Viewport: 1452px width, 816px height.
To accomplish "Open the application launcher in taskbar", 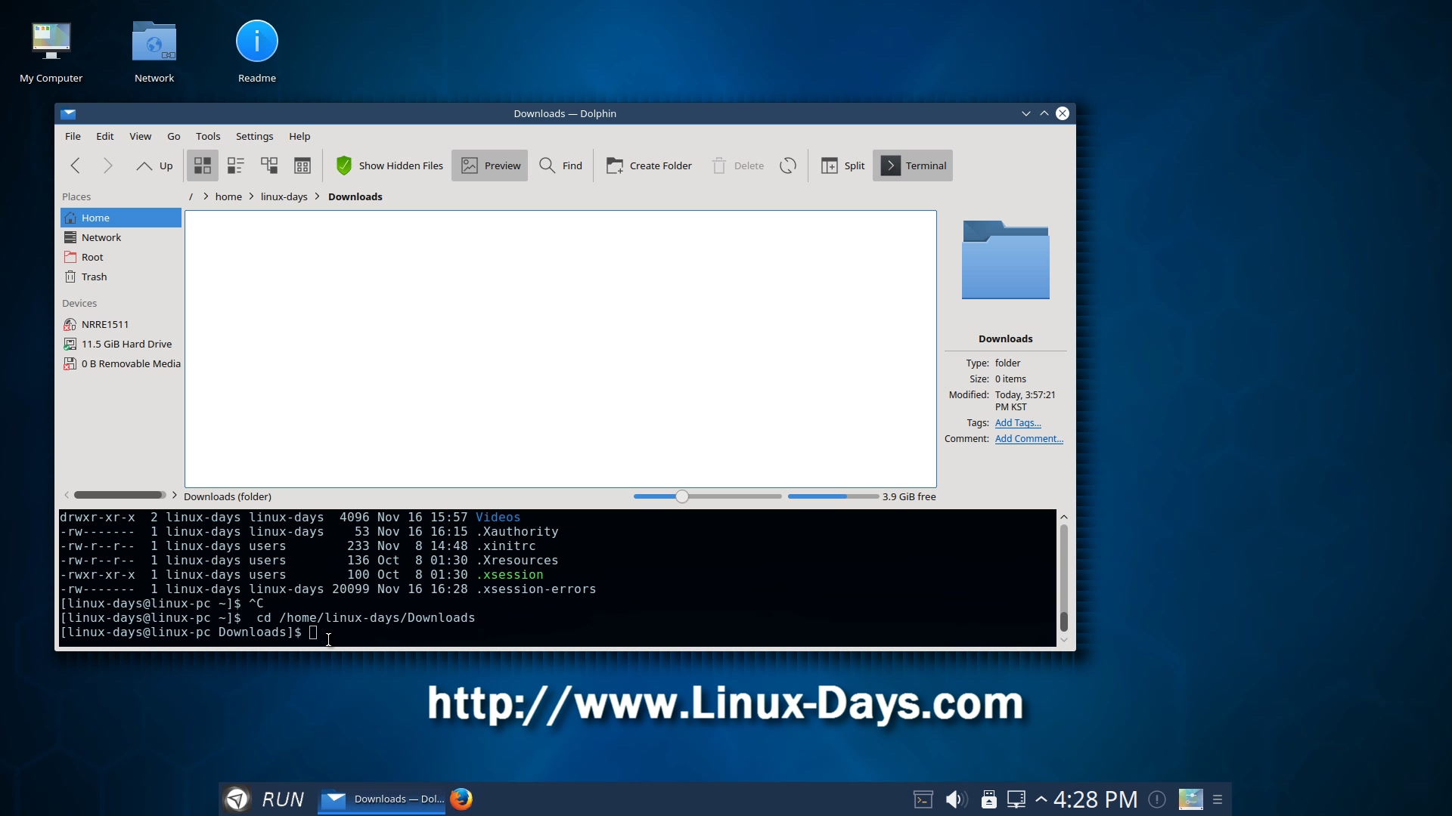I will [x=237, y=799].
